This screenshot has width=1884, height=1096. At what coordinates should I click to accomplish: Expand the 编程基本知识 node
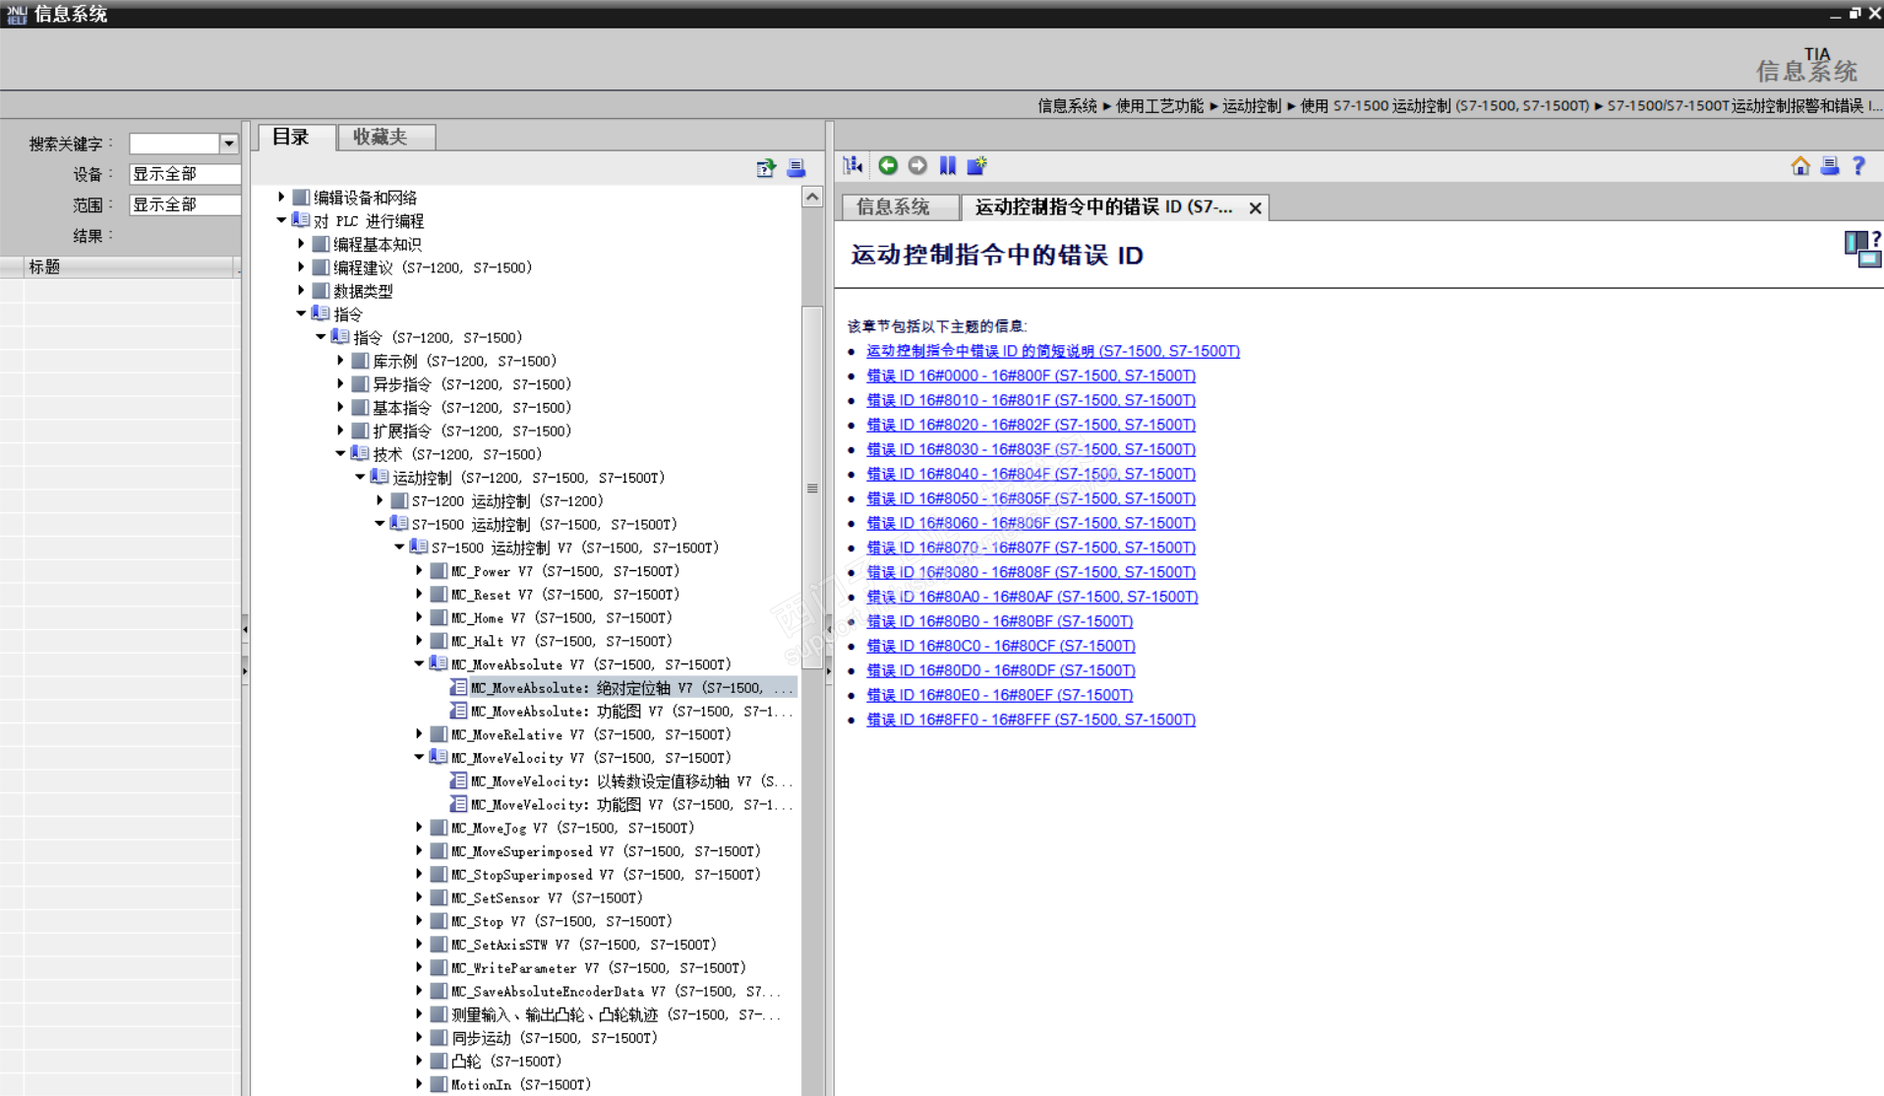pos(301,243)
